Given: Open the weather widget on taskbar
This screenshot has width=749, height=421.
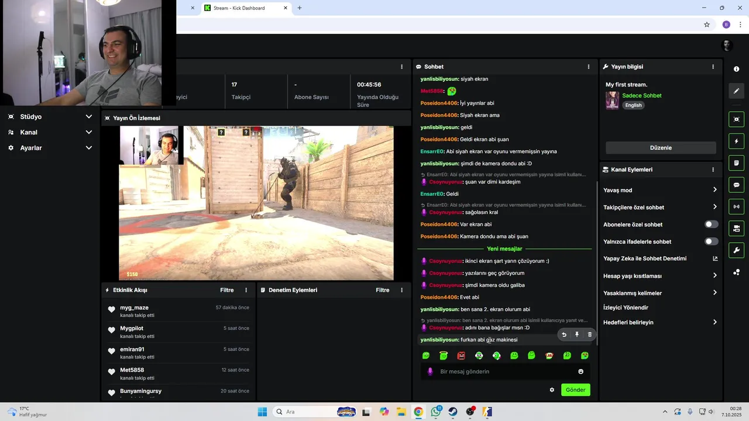Looking at the screenshot, I should 27,412.
